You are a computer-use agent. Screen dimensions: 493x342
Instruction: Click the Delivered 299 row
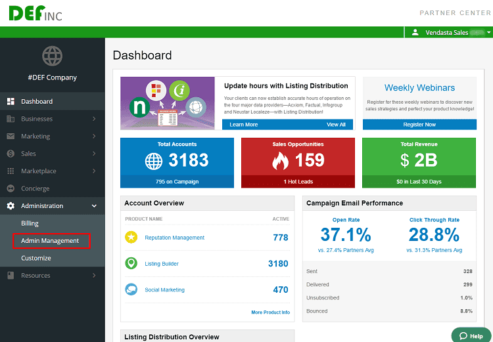pyautogui.click(x=389, y=284)
